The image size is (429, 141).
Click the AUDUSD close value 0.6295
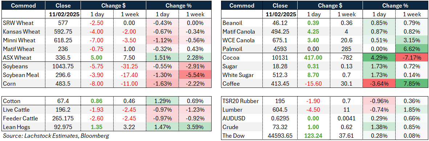pos(281,118)
